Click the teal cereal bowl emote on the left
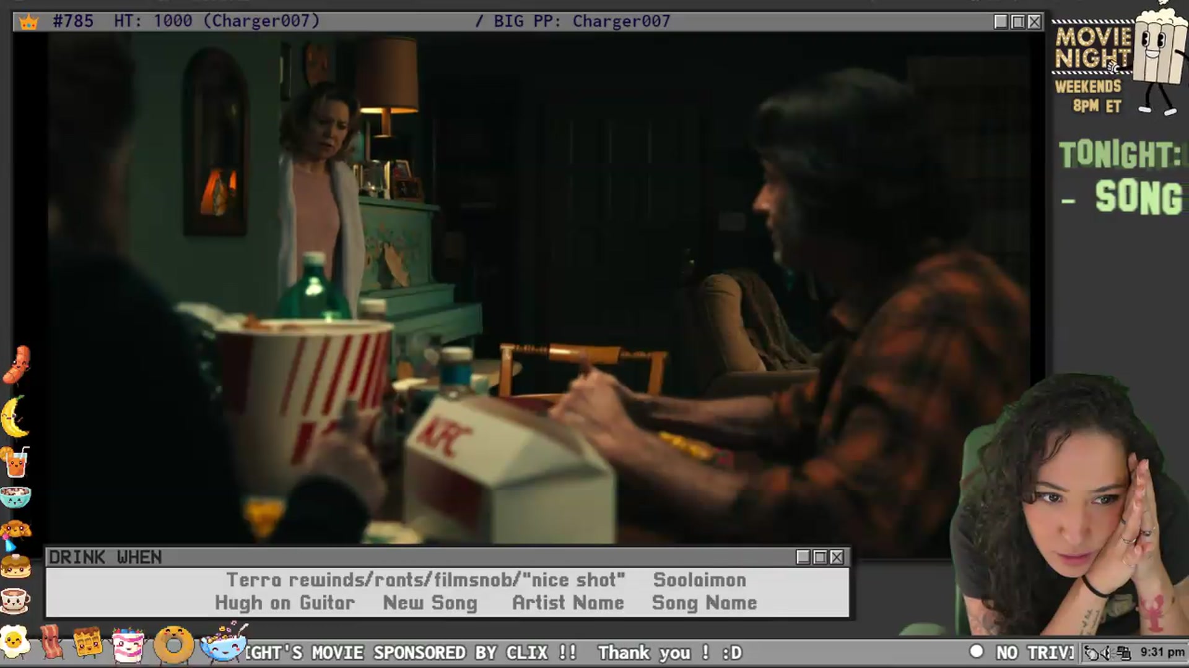The height and width of the screenshot is (668, 1189). click(15, 497)
